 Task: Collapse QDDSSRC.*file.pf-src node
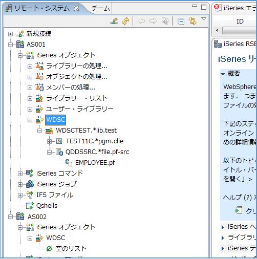click(49, 152)
